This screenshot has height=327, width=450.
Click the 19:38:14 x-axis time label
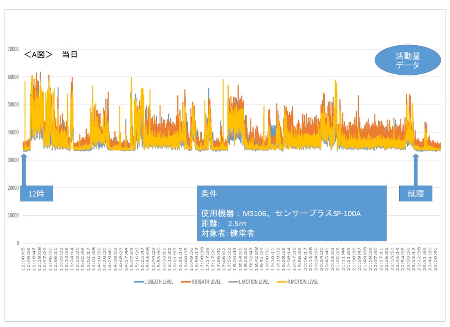[288, 259]
